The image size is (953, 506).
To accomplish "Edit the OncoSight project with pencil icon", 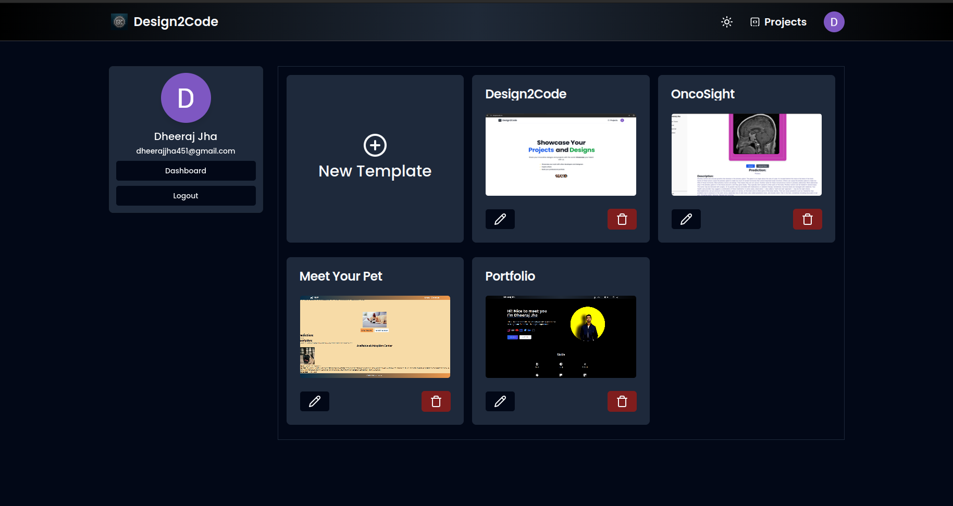I will pos(686,219).
